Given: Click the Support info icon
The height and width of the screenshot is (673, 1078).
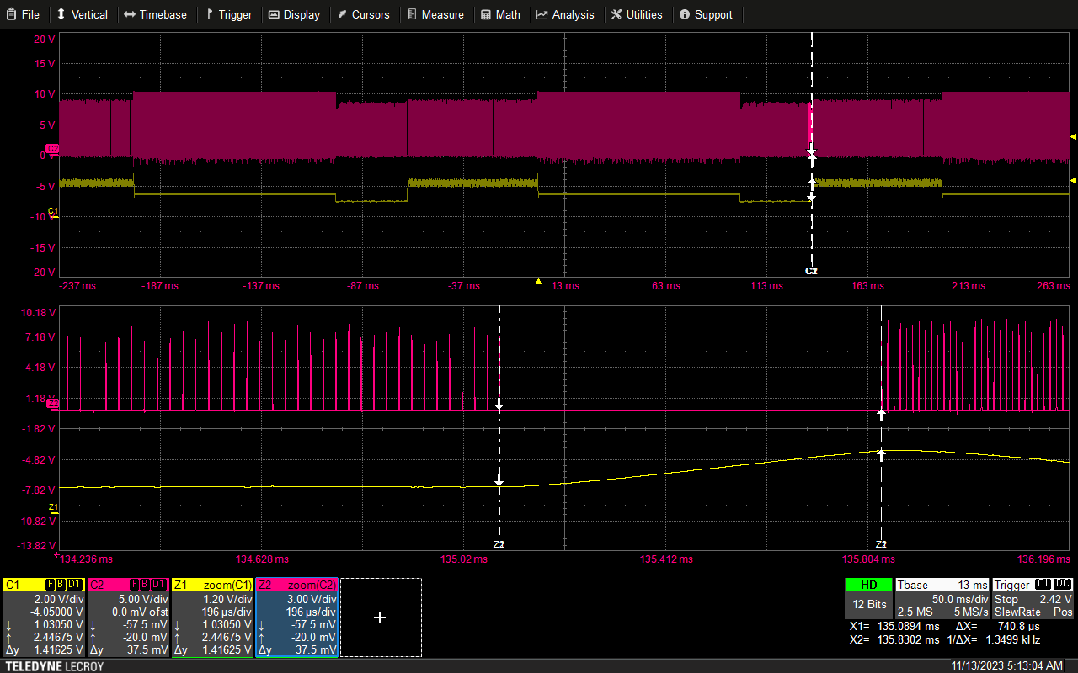Looking at the screenshot, I should tap(685, 14).
